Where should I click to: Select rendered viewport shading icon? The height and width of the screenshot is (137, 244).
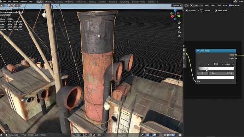(x=173, y=135)
